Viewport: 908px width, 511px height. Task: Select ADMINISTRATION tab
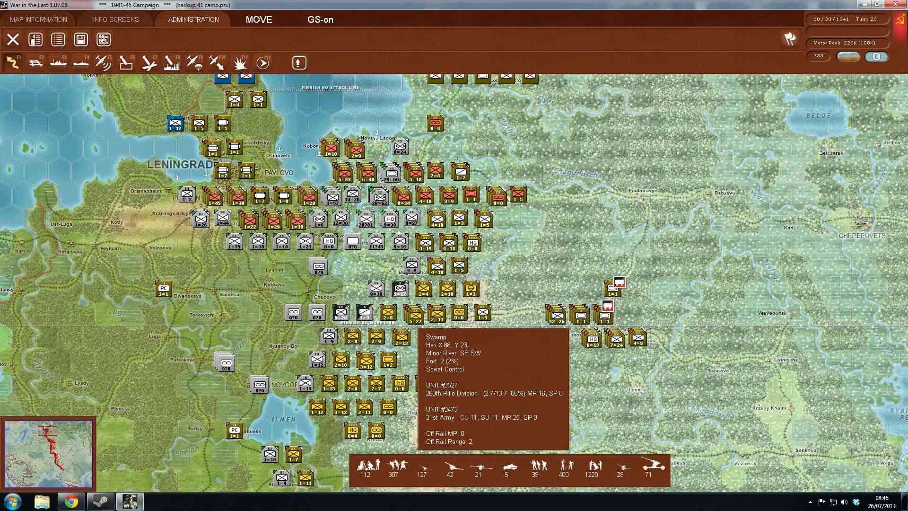(x=193, y=19)
